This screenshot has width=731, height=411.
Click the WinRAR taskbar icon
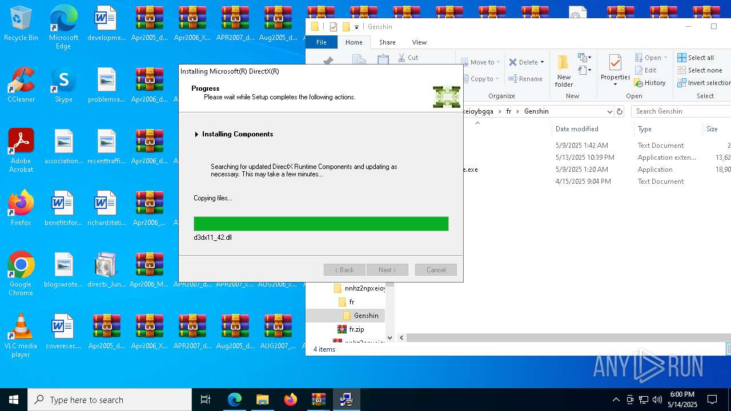pyautogui.click(x=319, y=400)
